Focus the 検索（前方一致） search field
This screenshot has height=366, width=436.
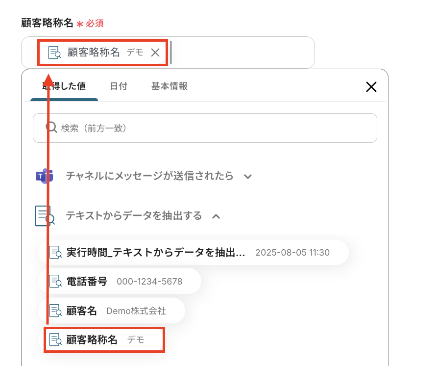pos(205,128)
